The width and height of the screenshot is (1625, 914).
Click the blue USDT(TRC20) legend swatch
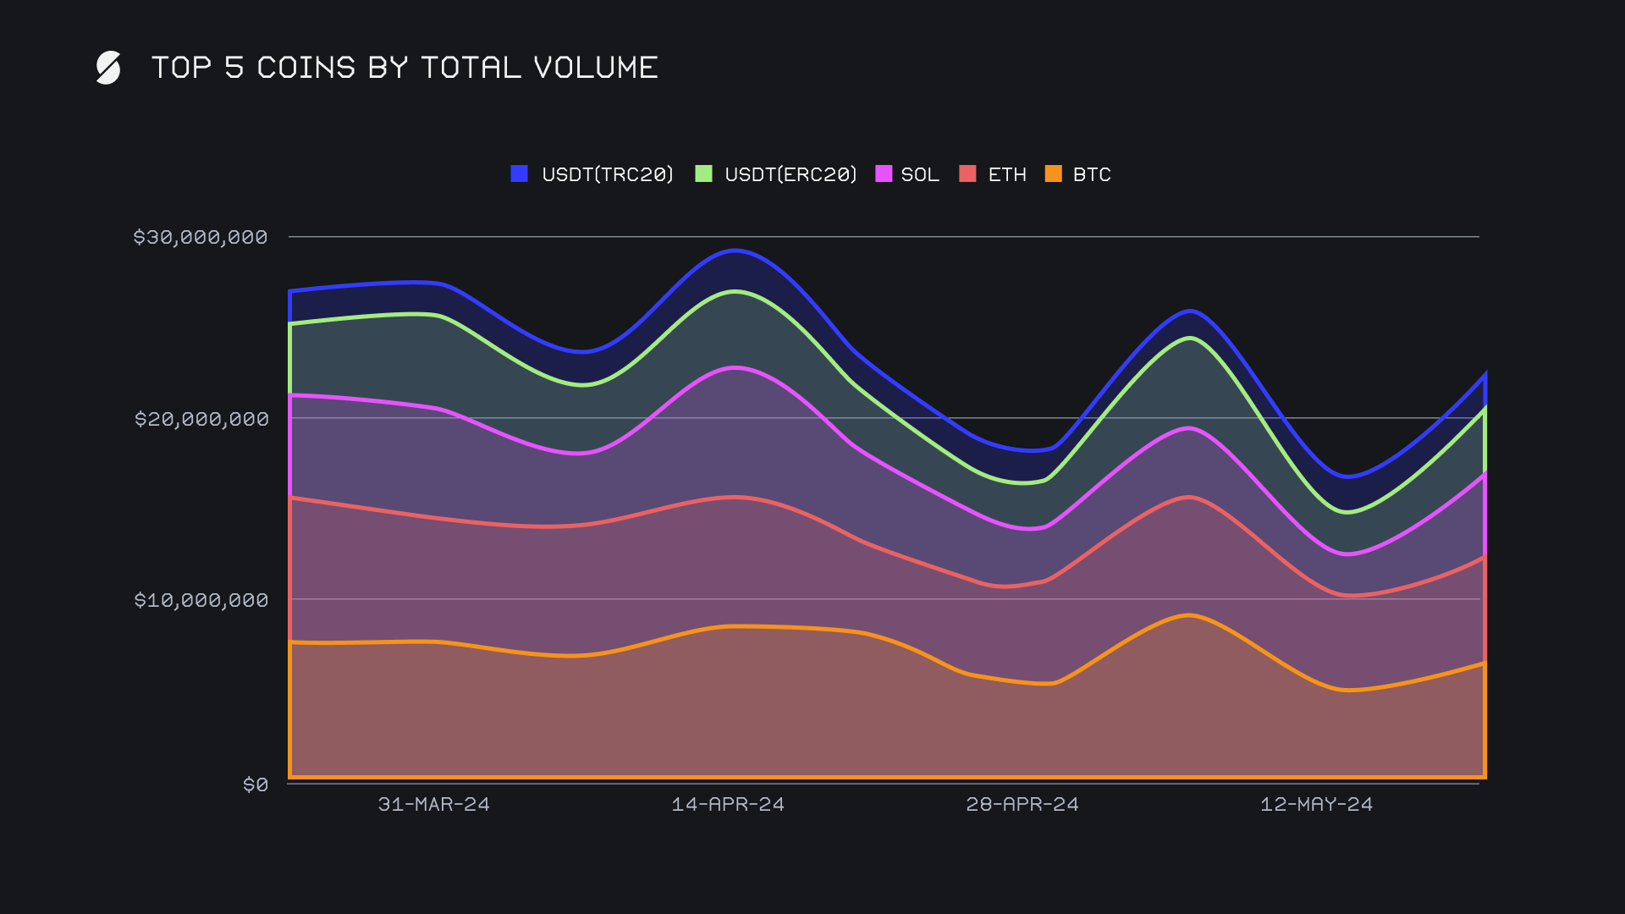click(520, 173)
